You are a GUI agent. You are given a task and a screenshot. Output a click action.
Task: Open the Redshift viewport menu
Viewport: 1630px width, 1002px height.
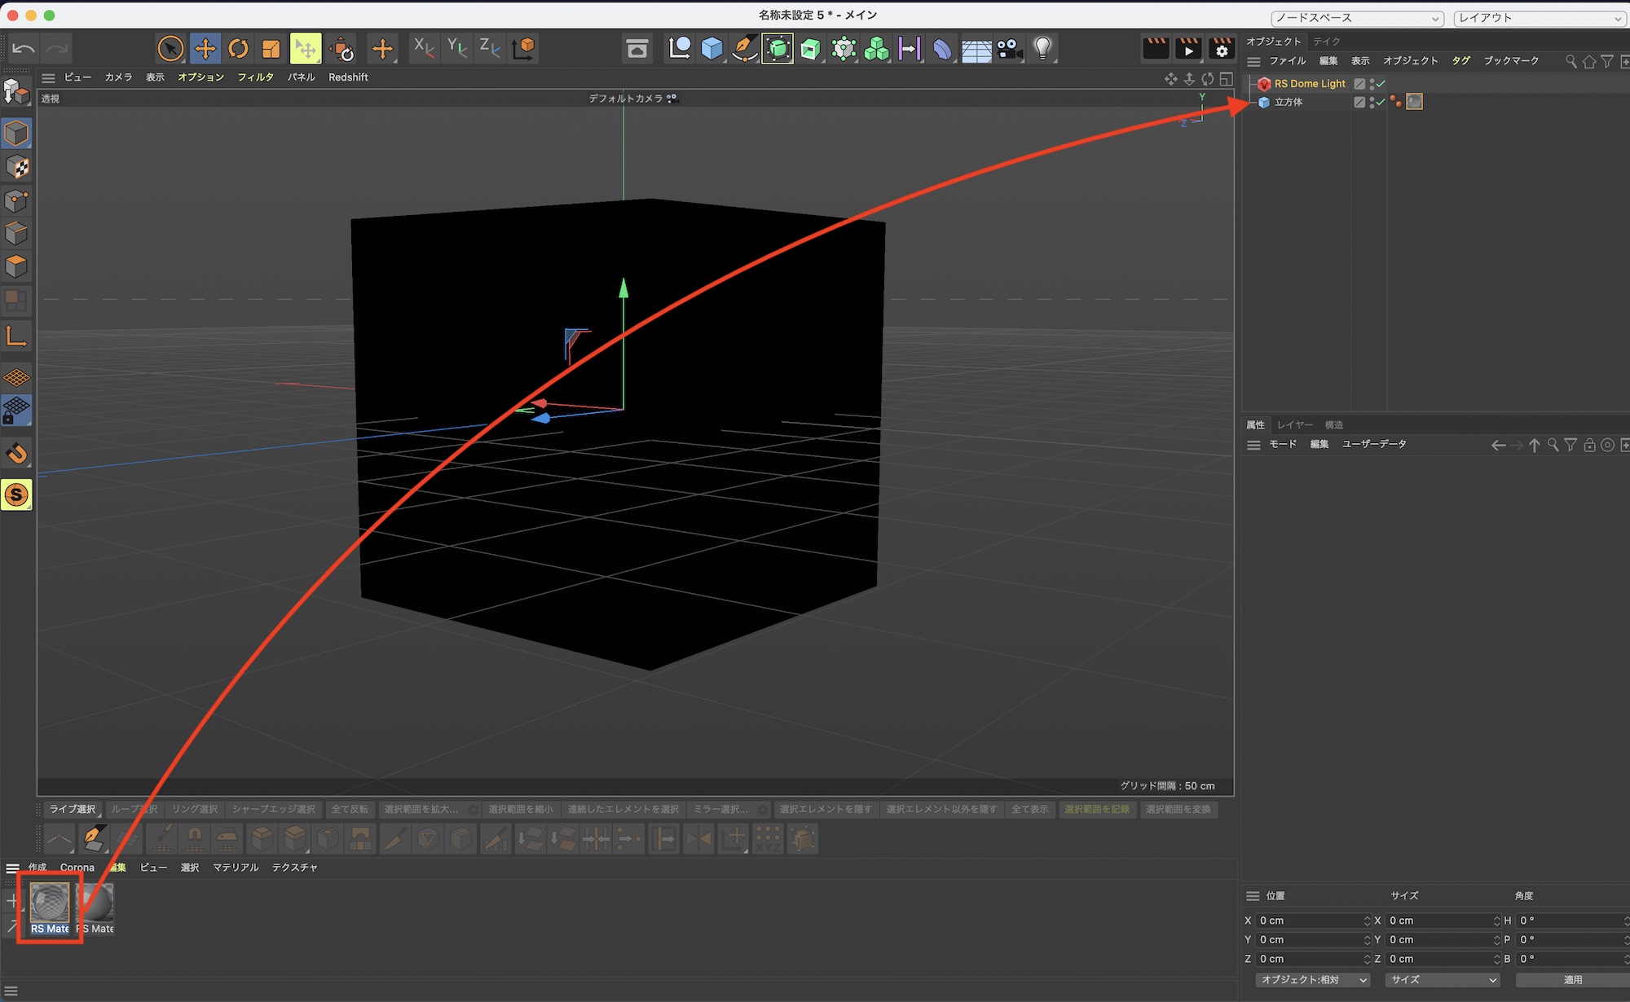click(x=348, y=77)
